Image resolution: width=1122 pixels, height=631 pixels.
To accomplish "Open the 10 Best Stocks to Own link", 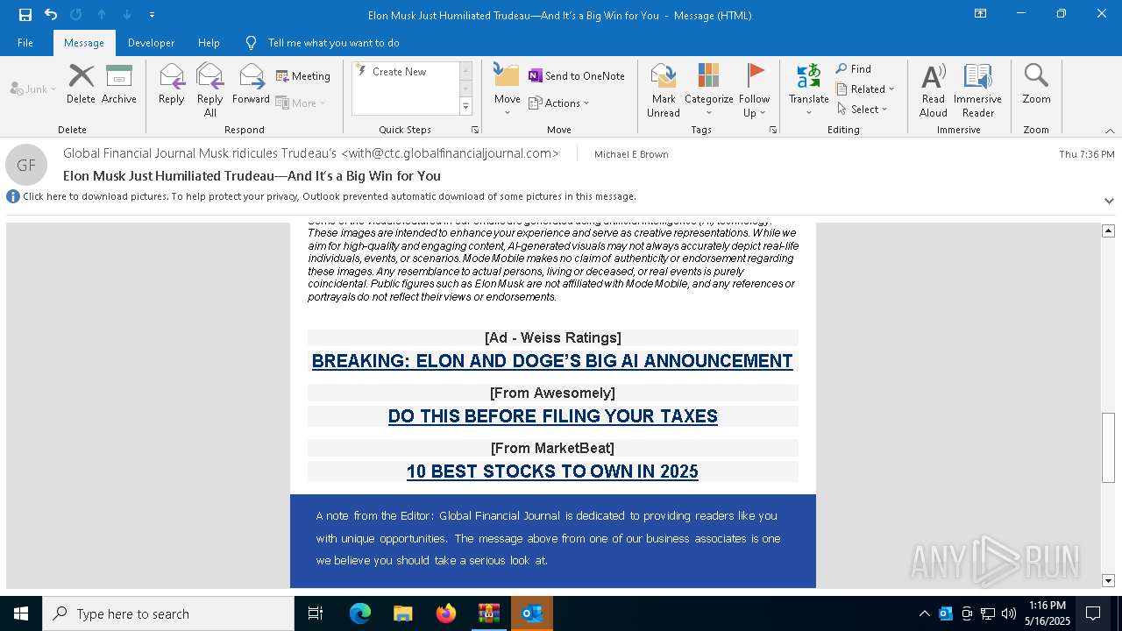I will coord(552,471).
